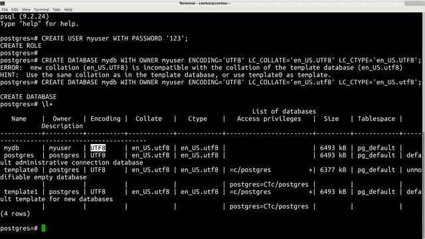The height and width of the screenshot is (239, 425).
Task: Click the 'Description' column header
Action: coord(62,126)
